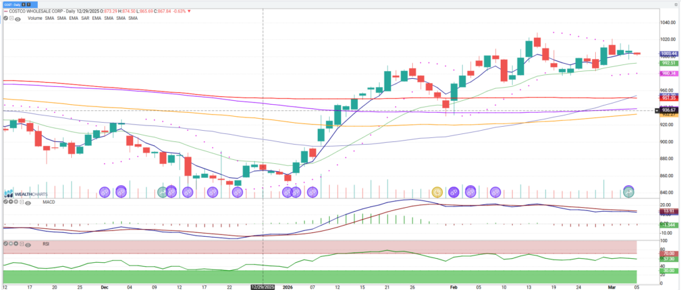Open the last event marker in March
The width and height of the screenshot is (681, 290).
click(628, 191)
